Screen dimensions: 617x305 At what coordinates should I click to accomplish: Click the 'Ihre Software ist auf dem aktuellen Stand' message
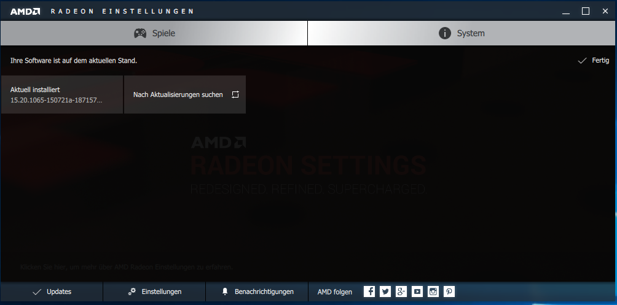74,61
